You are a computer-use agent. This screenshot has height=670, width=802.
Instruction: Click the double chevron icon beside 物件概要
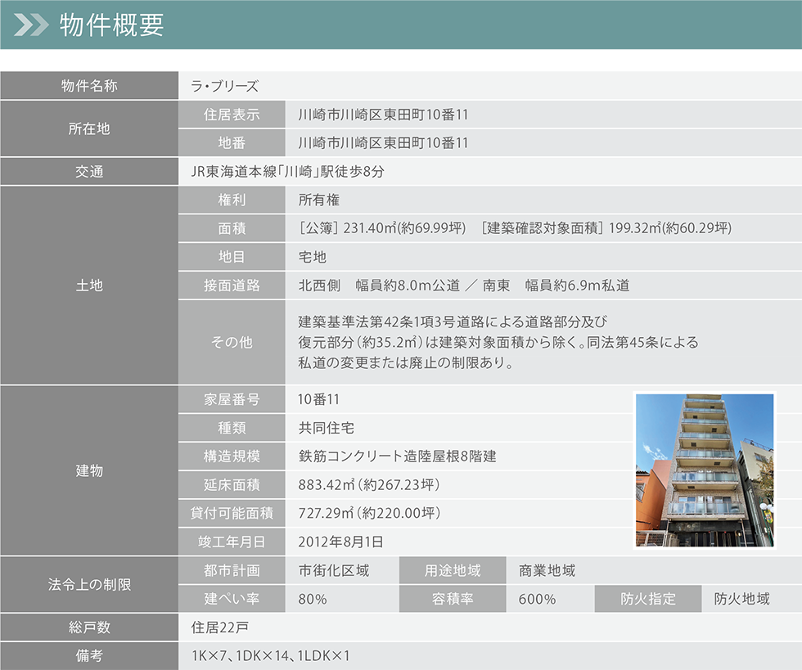pos(31,25)
